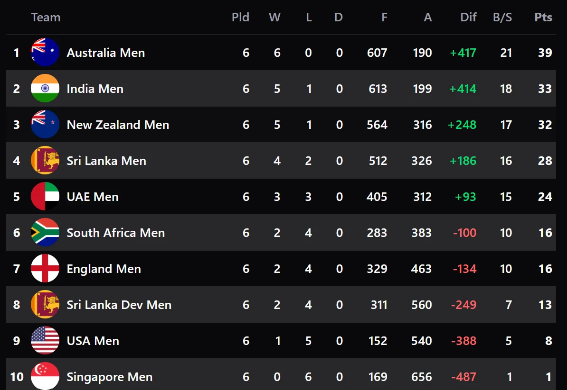Click the Pld column header

[x=240, y=18]
